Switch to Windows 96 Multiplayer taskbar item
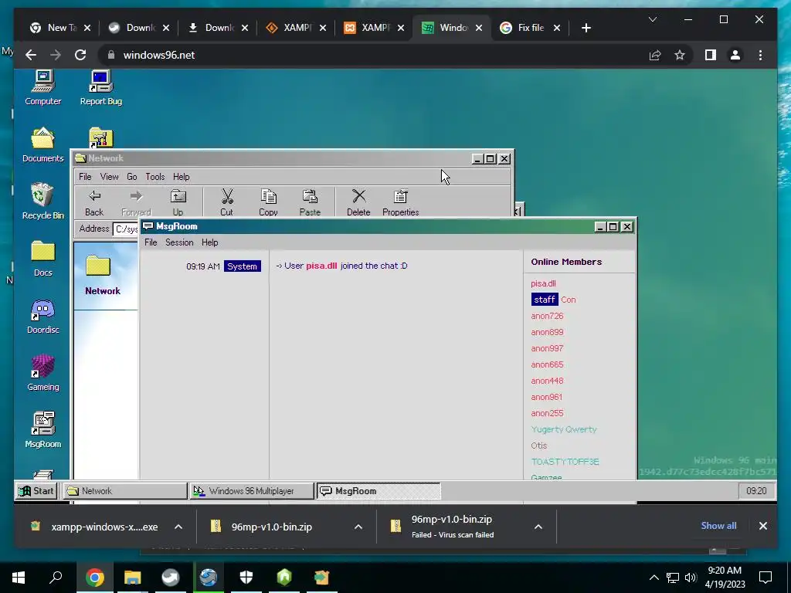This screenshot has width=791, height=593. [x=252, y=490]
